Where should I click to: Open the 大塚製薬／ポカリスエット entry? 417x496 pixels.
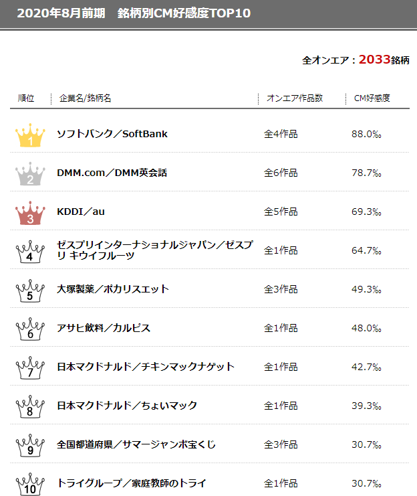tap(113, 289)
